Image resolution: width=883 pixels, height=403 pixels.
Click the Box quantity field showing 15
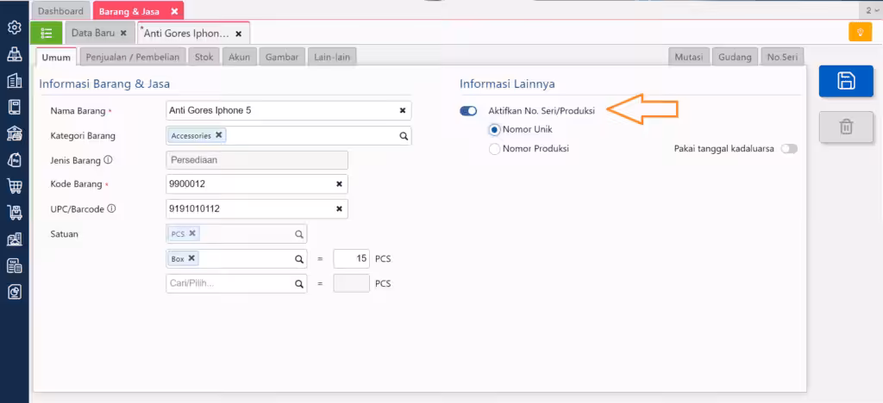point(352,258)
